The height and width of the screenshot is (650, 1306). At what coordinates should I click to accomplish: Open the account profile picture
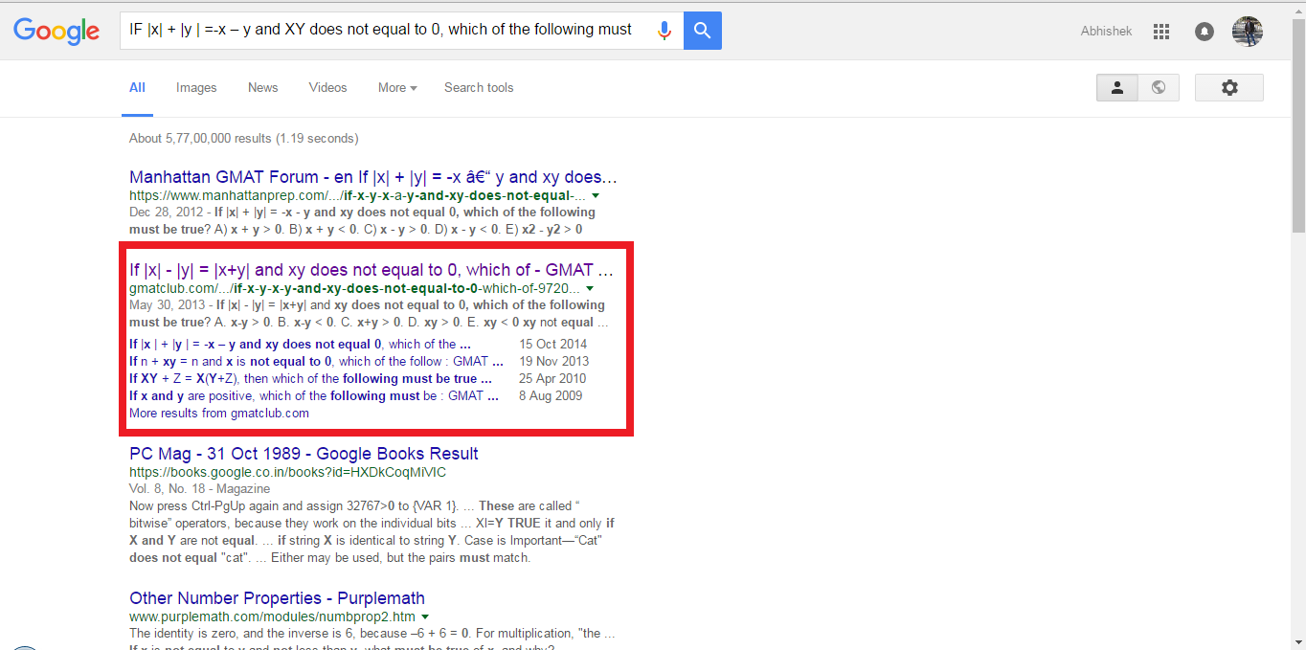(1247, 32)
